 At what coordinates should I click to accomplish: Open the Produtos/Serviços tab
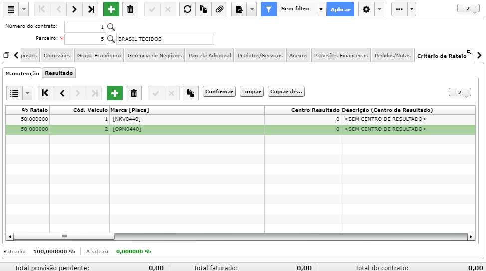(260, 55)
